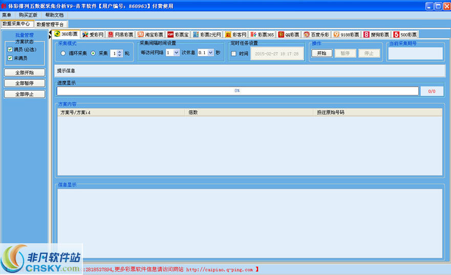This screenshot has height=275, width=451.
Task: Click the 全部开始 batch button
Action: click(24, 72)
